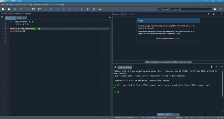Close the Console 7/A tab
The image size is (224, 119).
(x=130, y=67)
